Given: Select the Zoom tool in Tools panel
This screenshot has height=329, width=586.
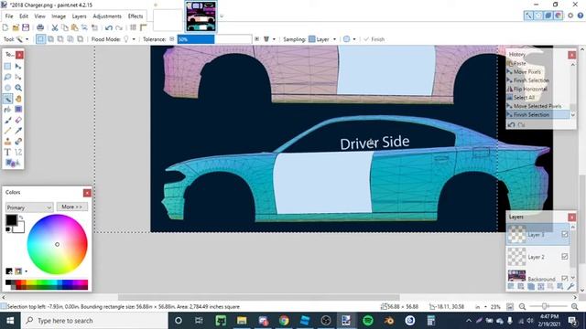Looking at the screenshot, I should pos(18,88).
